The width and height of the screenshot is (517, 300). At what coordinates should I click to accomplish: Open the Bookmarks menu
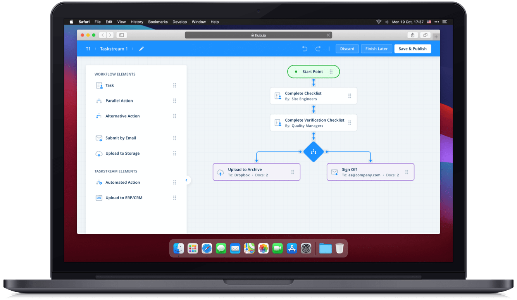(x=158, y=22)
